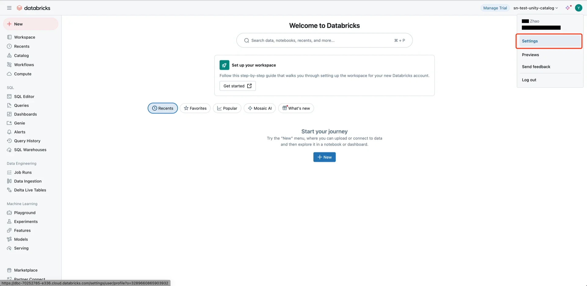The width and height of the screenshot is (587, 286).
Task: Click the Recents clock icon in sidebar
Action: pyautogui.click(x=9, y=46)
